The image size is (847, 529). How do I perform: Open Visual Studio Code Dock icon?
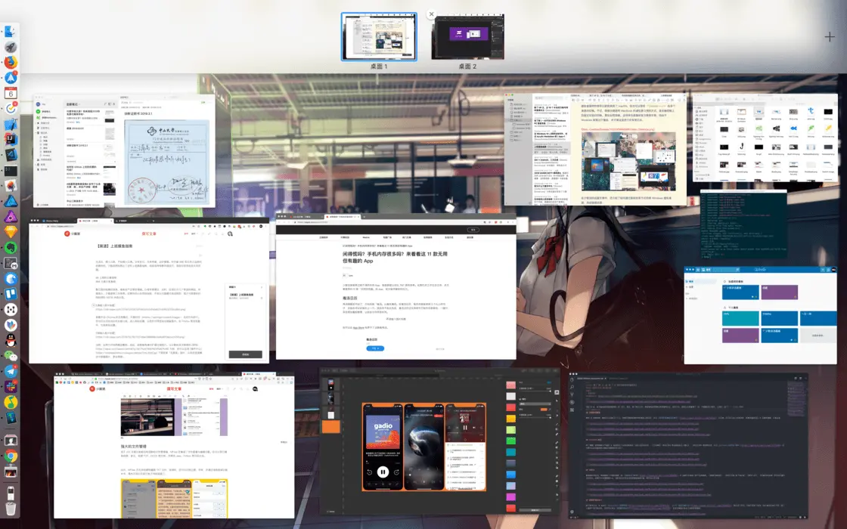coord(11,155)
